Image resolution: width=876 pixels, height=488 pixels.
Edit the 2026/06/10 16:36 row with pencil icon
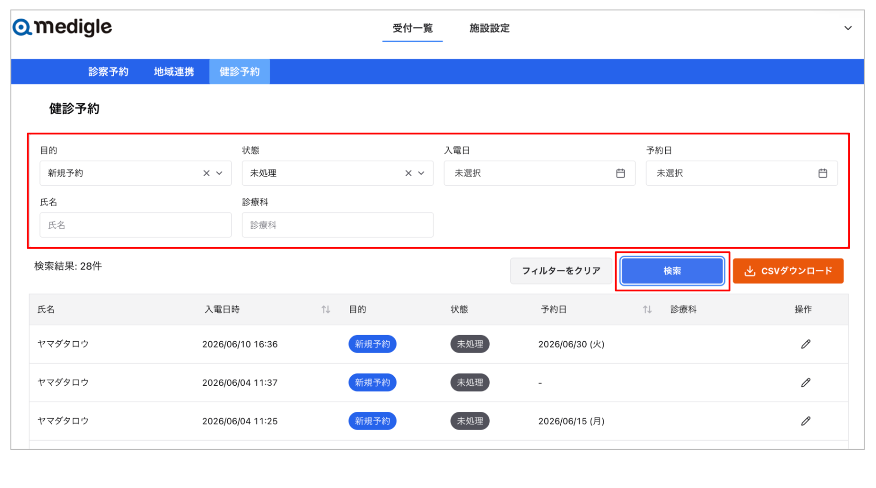point(806,344)
